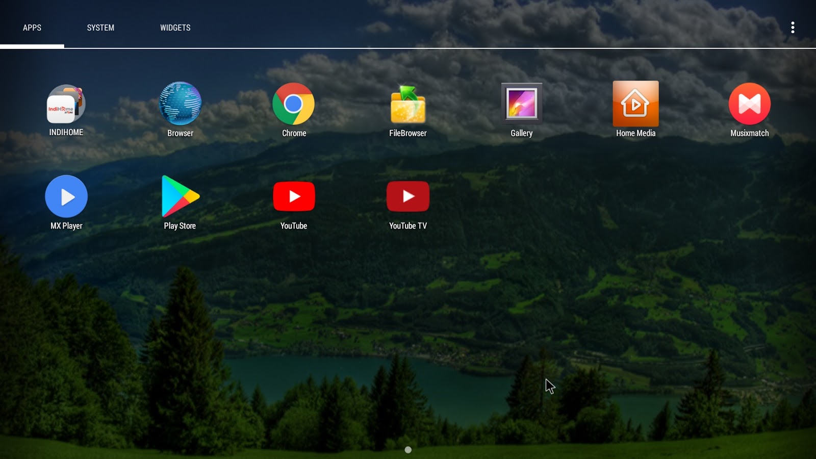Select the page indicator dot
This screenshot has width=816, height=459.
408,450
